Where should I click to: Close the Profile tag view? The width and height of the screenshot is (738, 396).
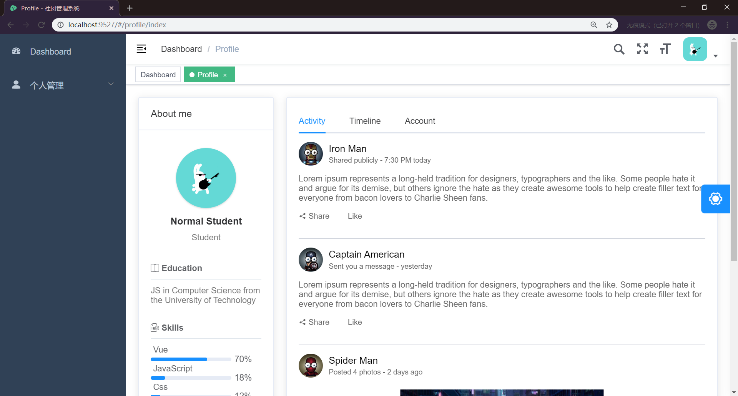225,75
